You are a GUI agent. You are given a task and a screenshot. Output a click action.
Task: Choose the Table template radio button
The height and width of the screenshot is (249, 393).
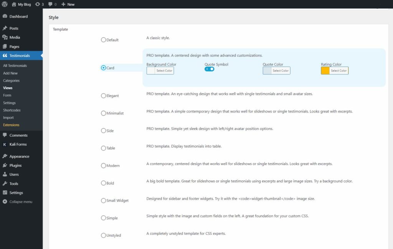(x=103, y=148)
